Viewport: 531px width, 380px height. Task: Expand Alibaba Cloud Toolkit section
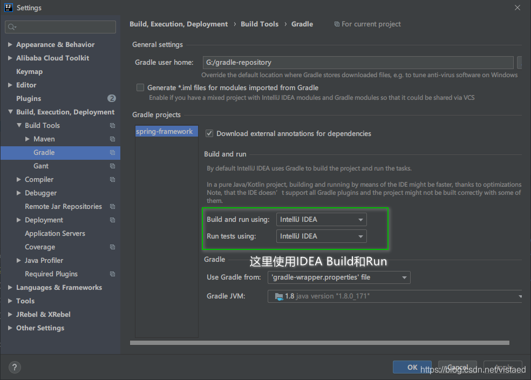click(x=10, y=58)
